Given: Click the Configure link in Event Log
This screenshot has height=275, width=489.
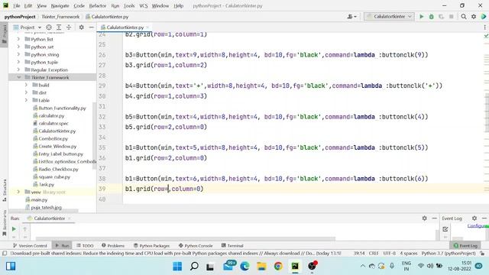Looking at the screenshot, I should (477, 226).
